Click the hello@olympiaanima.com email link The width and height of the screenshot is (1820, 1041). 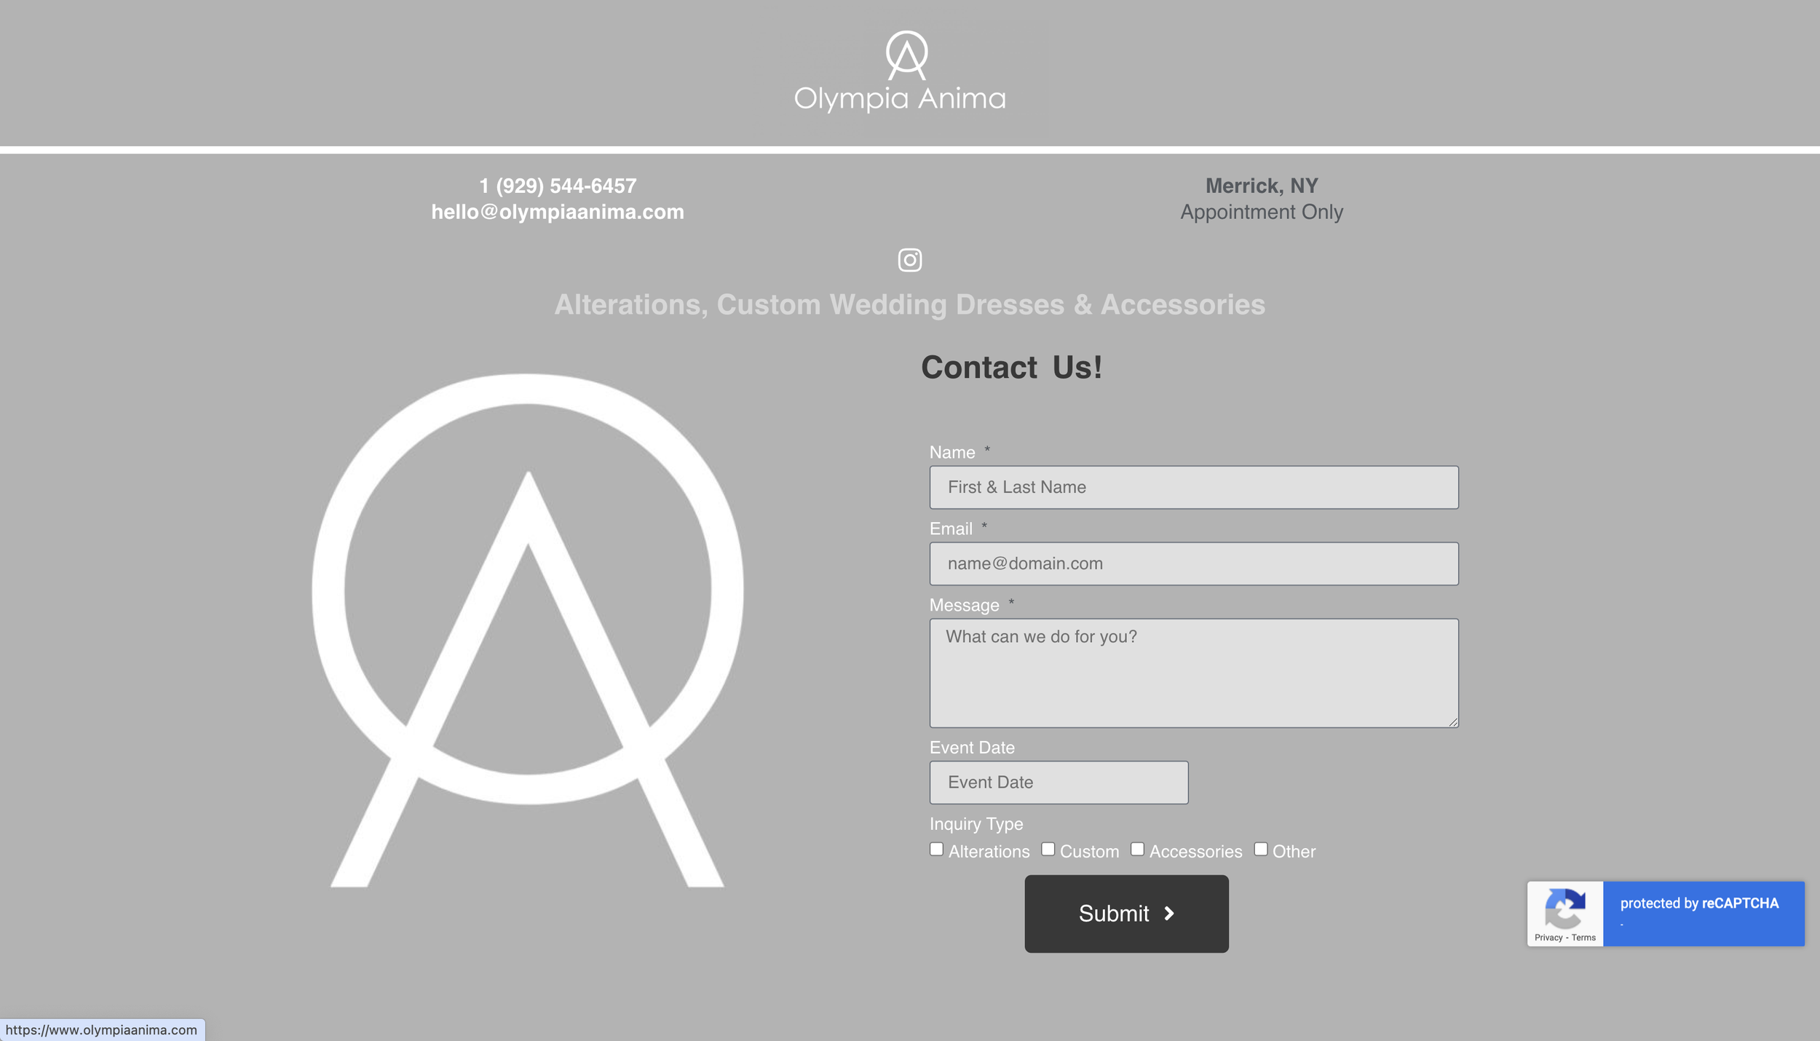click(x=558, y=212)
